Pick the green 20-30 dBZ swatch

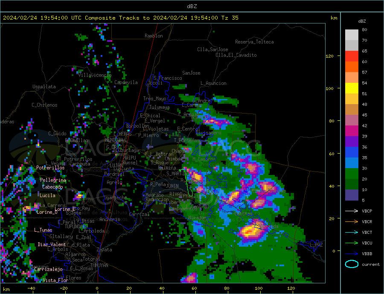[352, 174]
